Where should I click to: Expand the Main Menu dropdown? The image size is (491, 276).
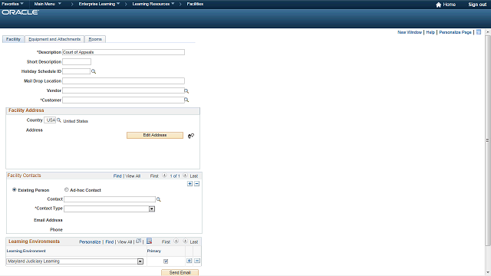[x=48, y=4]
